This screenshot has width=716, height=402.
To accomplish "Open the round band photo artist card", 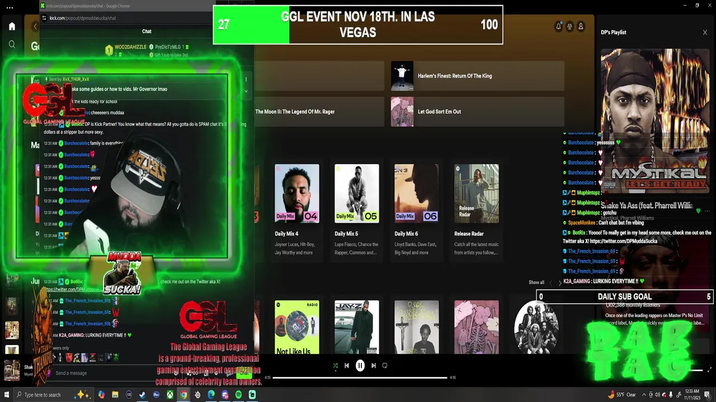I will (x=536, y=328).
